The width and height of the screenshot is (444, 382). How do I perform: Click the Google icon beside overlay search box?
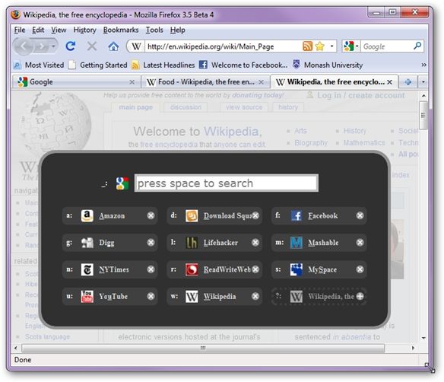click(122, 183)
